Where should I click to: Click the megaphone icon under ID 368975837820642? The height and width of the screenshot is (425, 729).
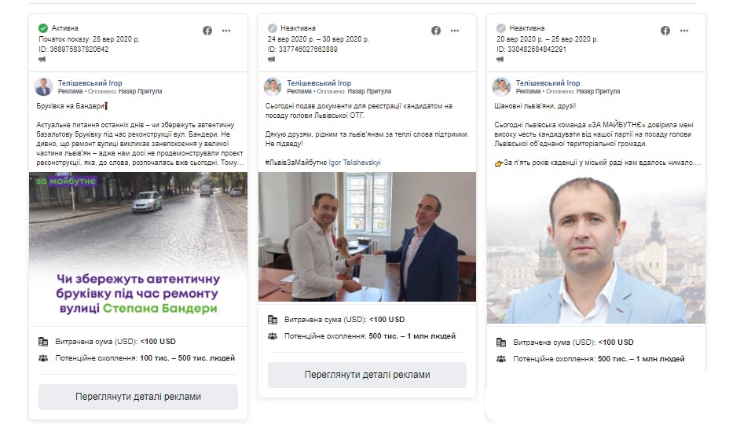pyautogui.click(x=42, y=60)
